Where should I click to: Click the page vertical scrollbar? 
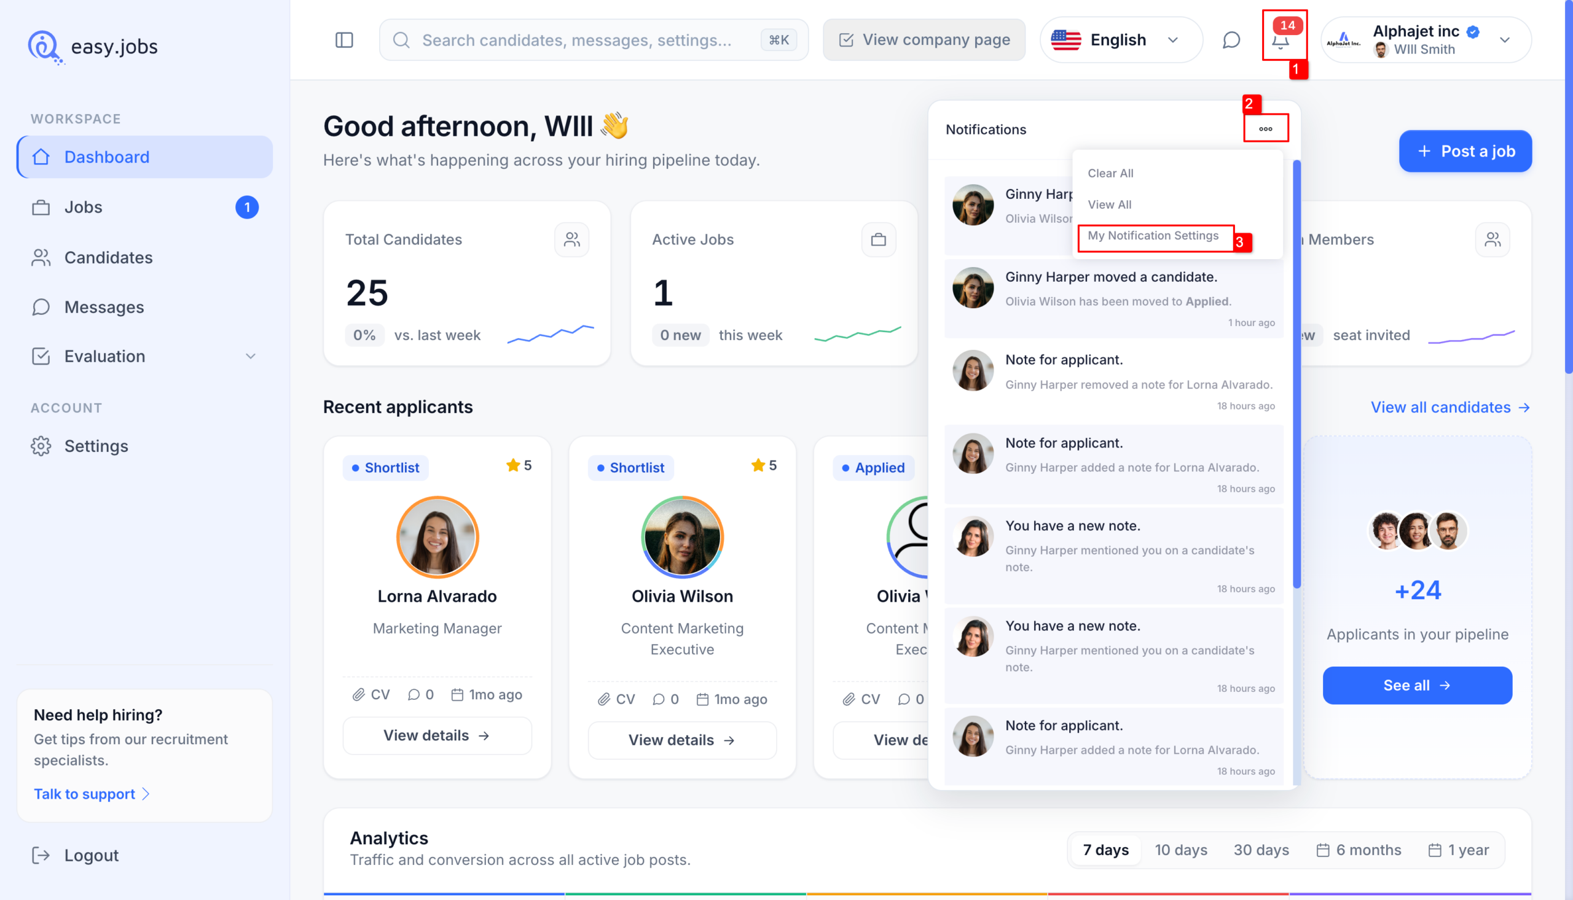click(x=1568, y=185)
